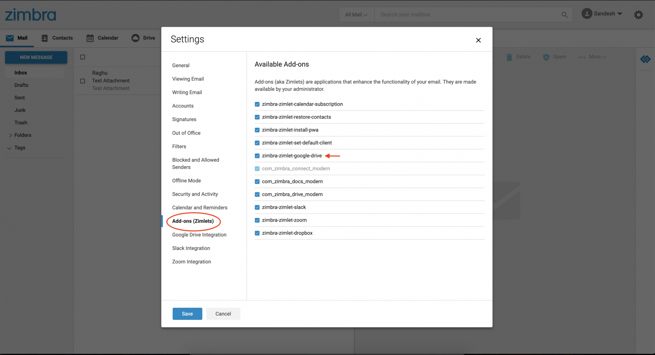Open Security and Activity settings
Viewport: 655px width, 355px height.
coord(195,194)
